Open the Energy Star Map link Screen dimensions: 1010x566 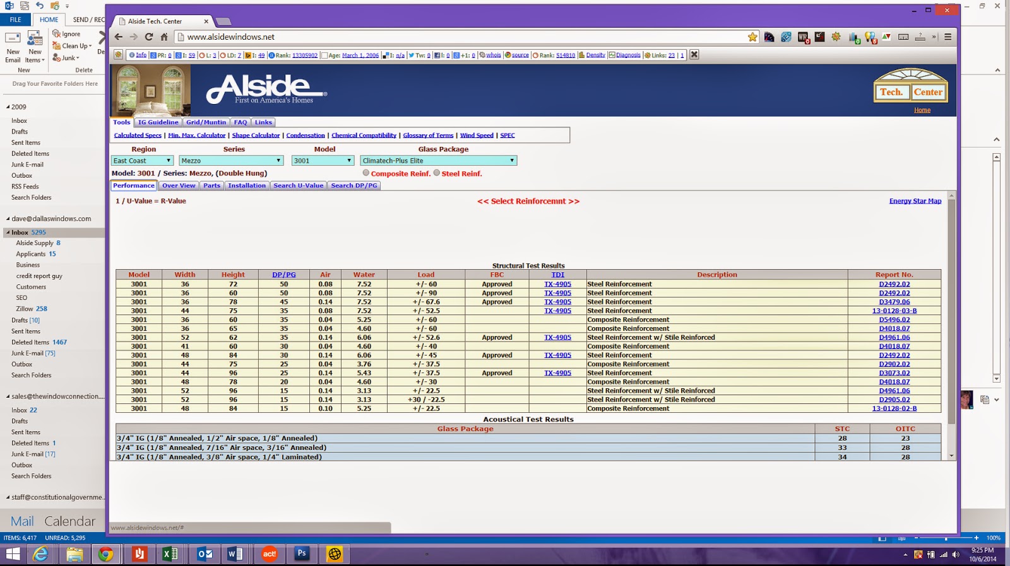[915, 201]
